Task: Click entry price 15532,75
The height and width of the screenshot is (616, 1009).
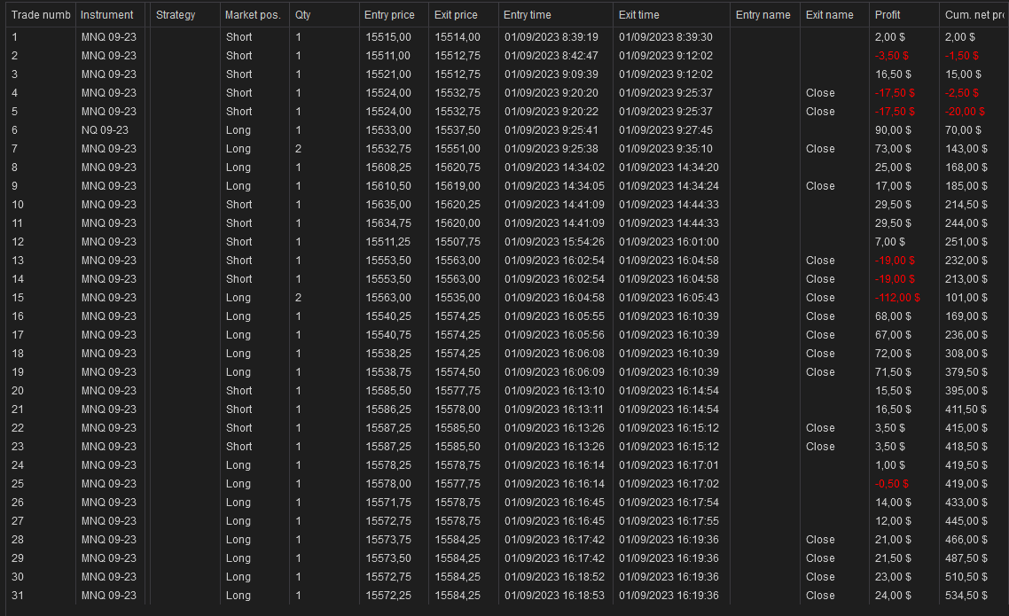Action: (388, 149)
